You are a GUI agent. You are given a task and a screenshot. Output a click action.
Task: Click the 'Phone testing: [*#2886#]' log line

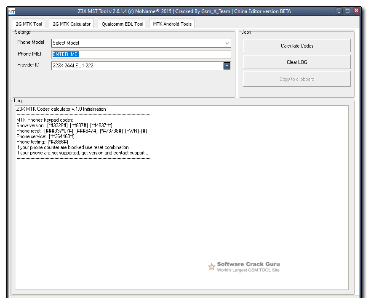coord(42,142)
